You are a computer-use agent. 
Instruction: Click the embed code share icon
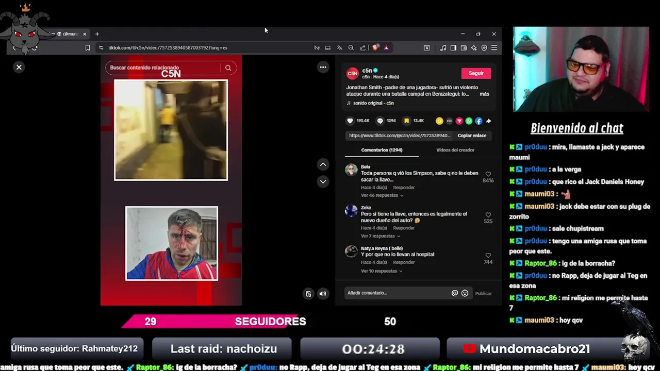coord(449,121)
